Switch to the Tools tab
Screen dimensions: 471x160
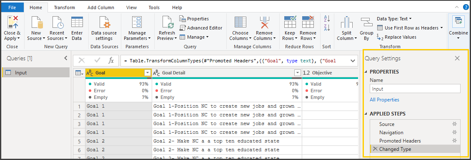[x=154, y=7]
